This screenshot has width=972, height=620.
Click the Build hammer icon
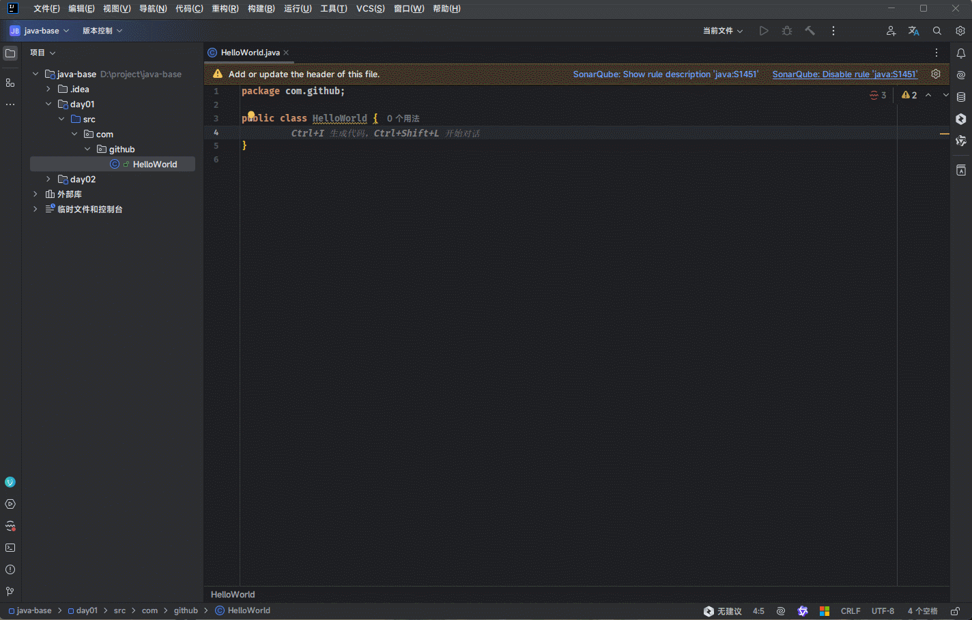[x=810, y=31]
